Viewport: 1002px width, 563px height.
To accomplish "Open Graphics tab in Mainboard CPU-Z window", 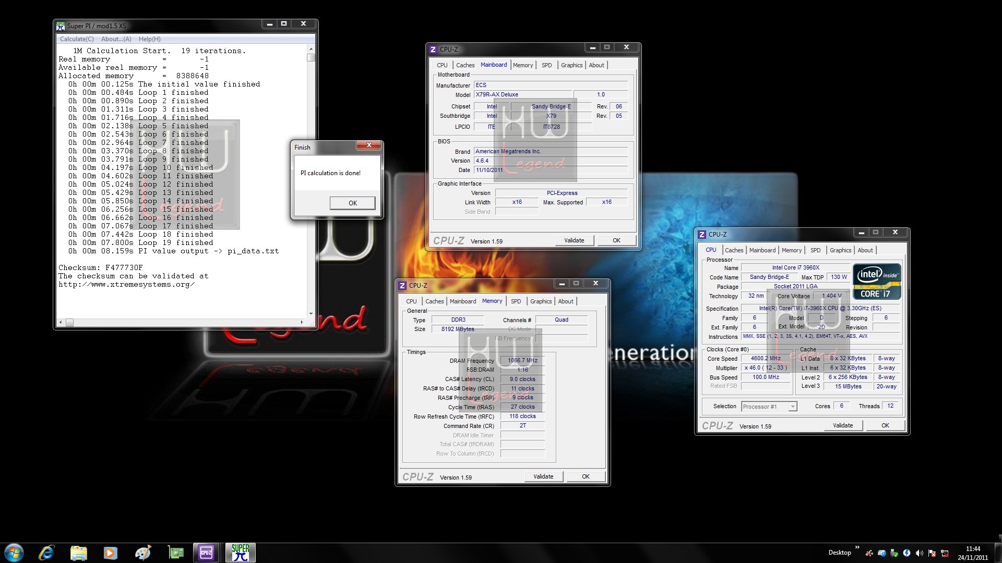I will pos(571,65).
